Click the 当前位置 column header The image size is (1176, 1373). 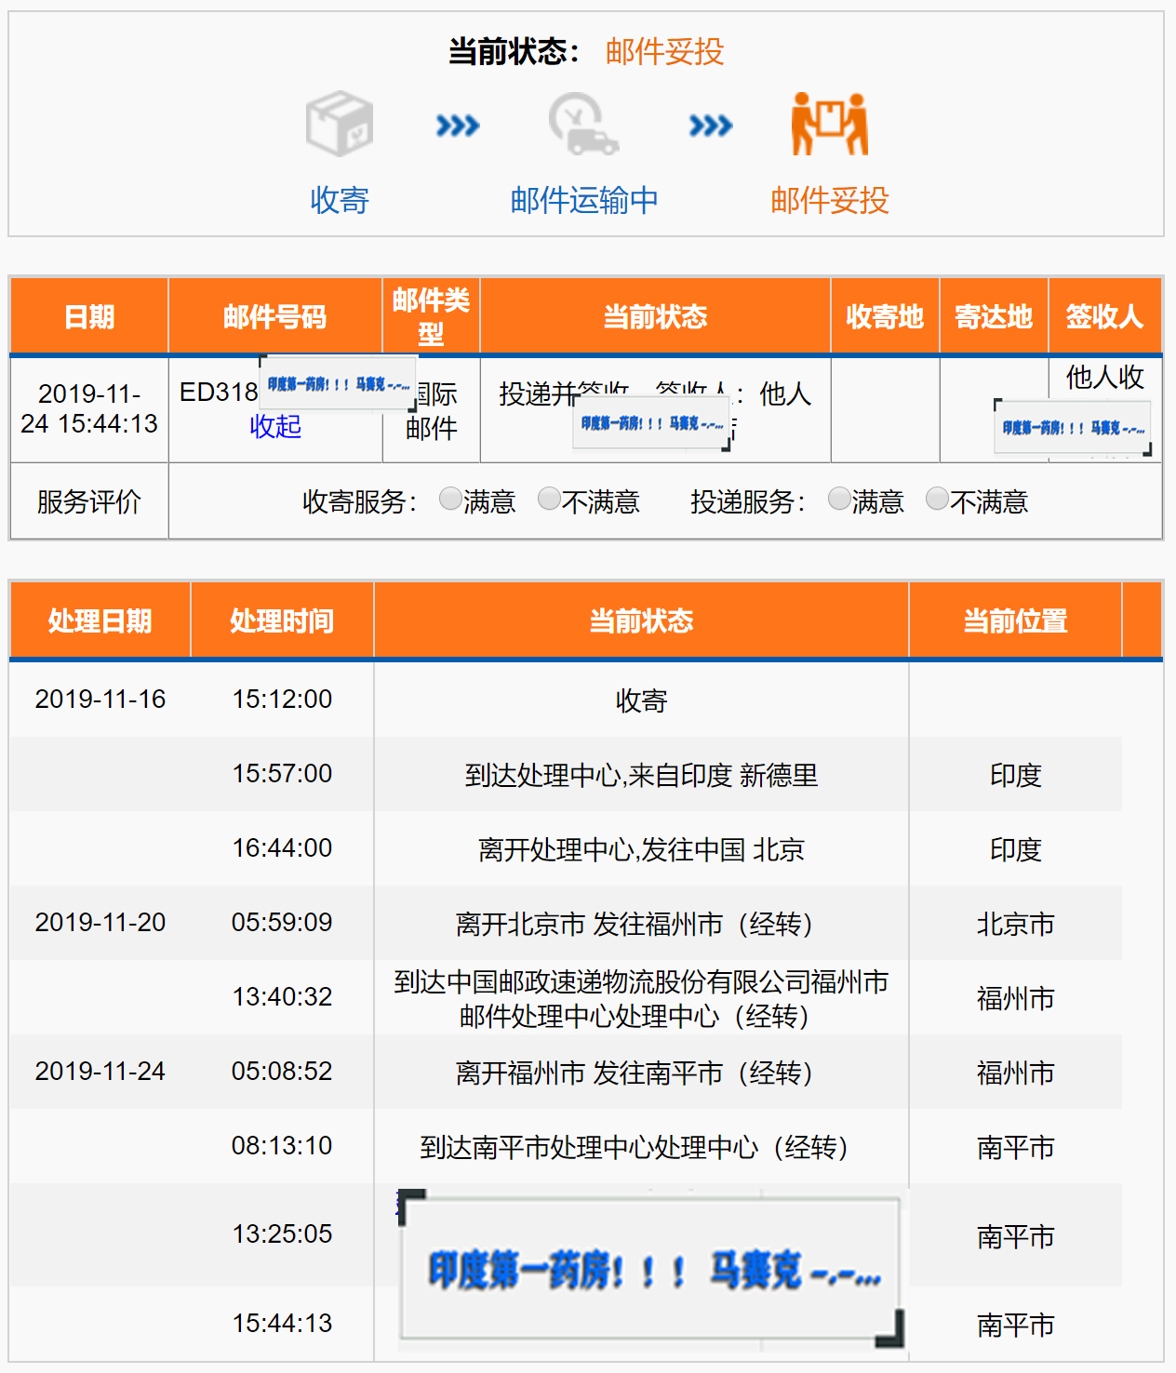1015,620
